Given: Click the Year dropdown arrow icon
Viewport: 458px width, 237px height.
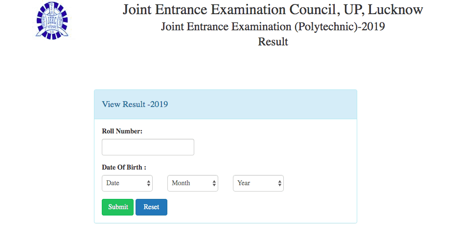Looking at the screenshot, I should [x=279, y=183].
